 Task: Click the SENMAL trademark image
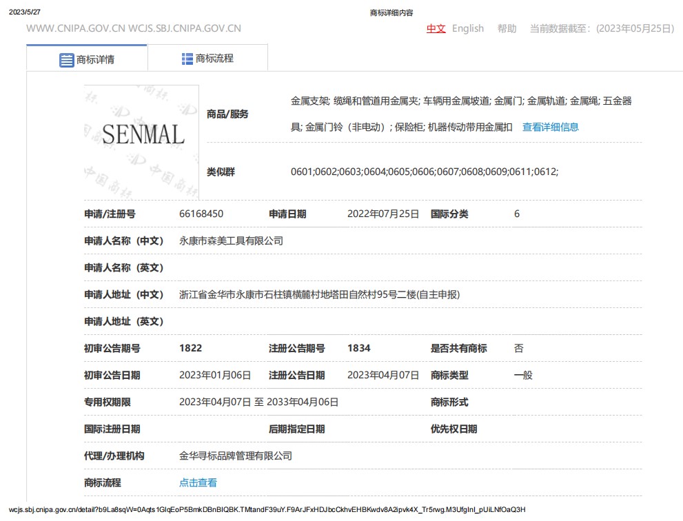click(141, 143)
